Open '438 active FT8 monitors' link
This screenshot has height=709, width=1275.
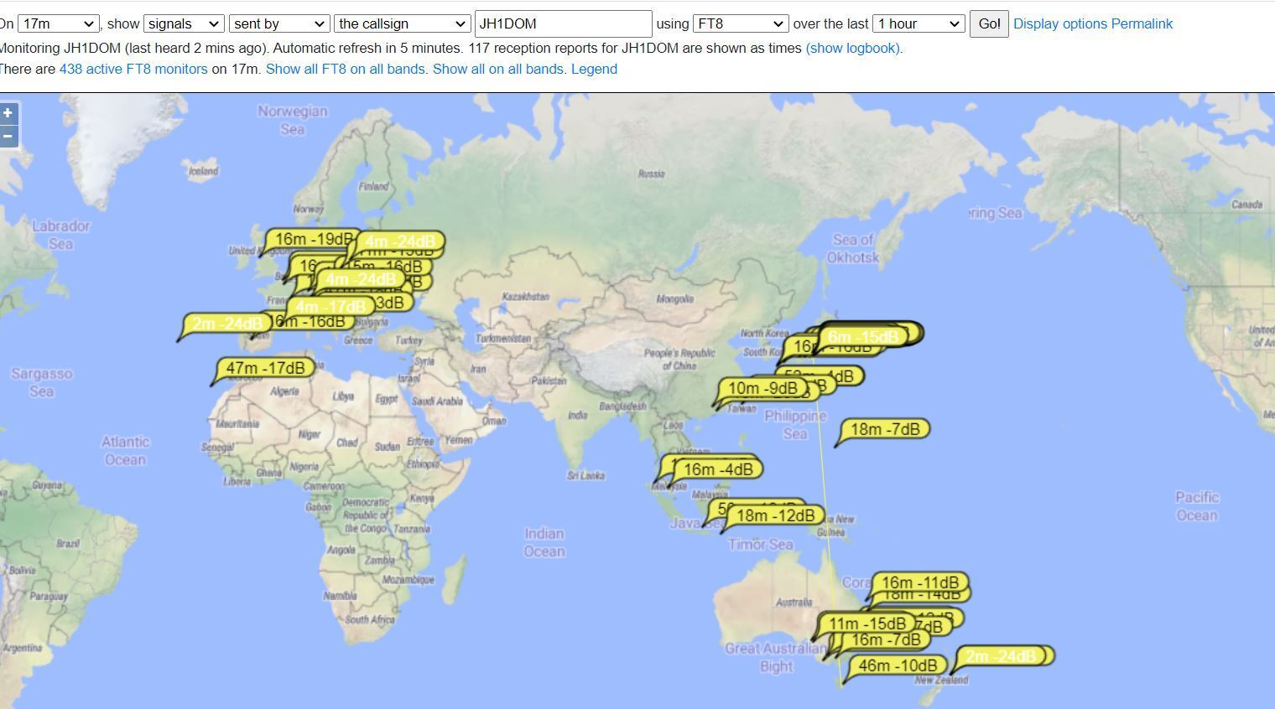133,69
